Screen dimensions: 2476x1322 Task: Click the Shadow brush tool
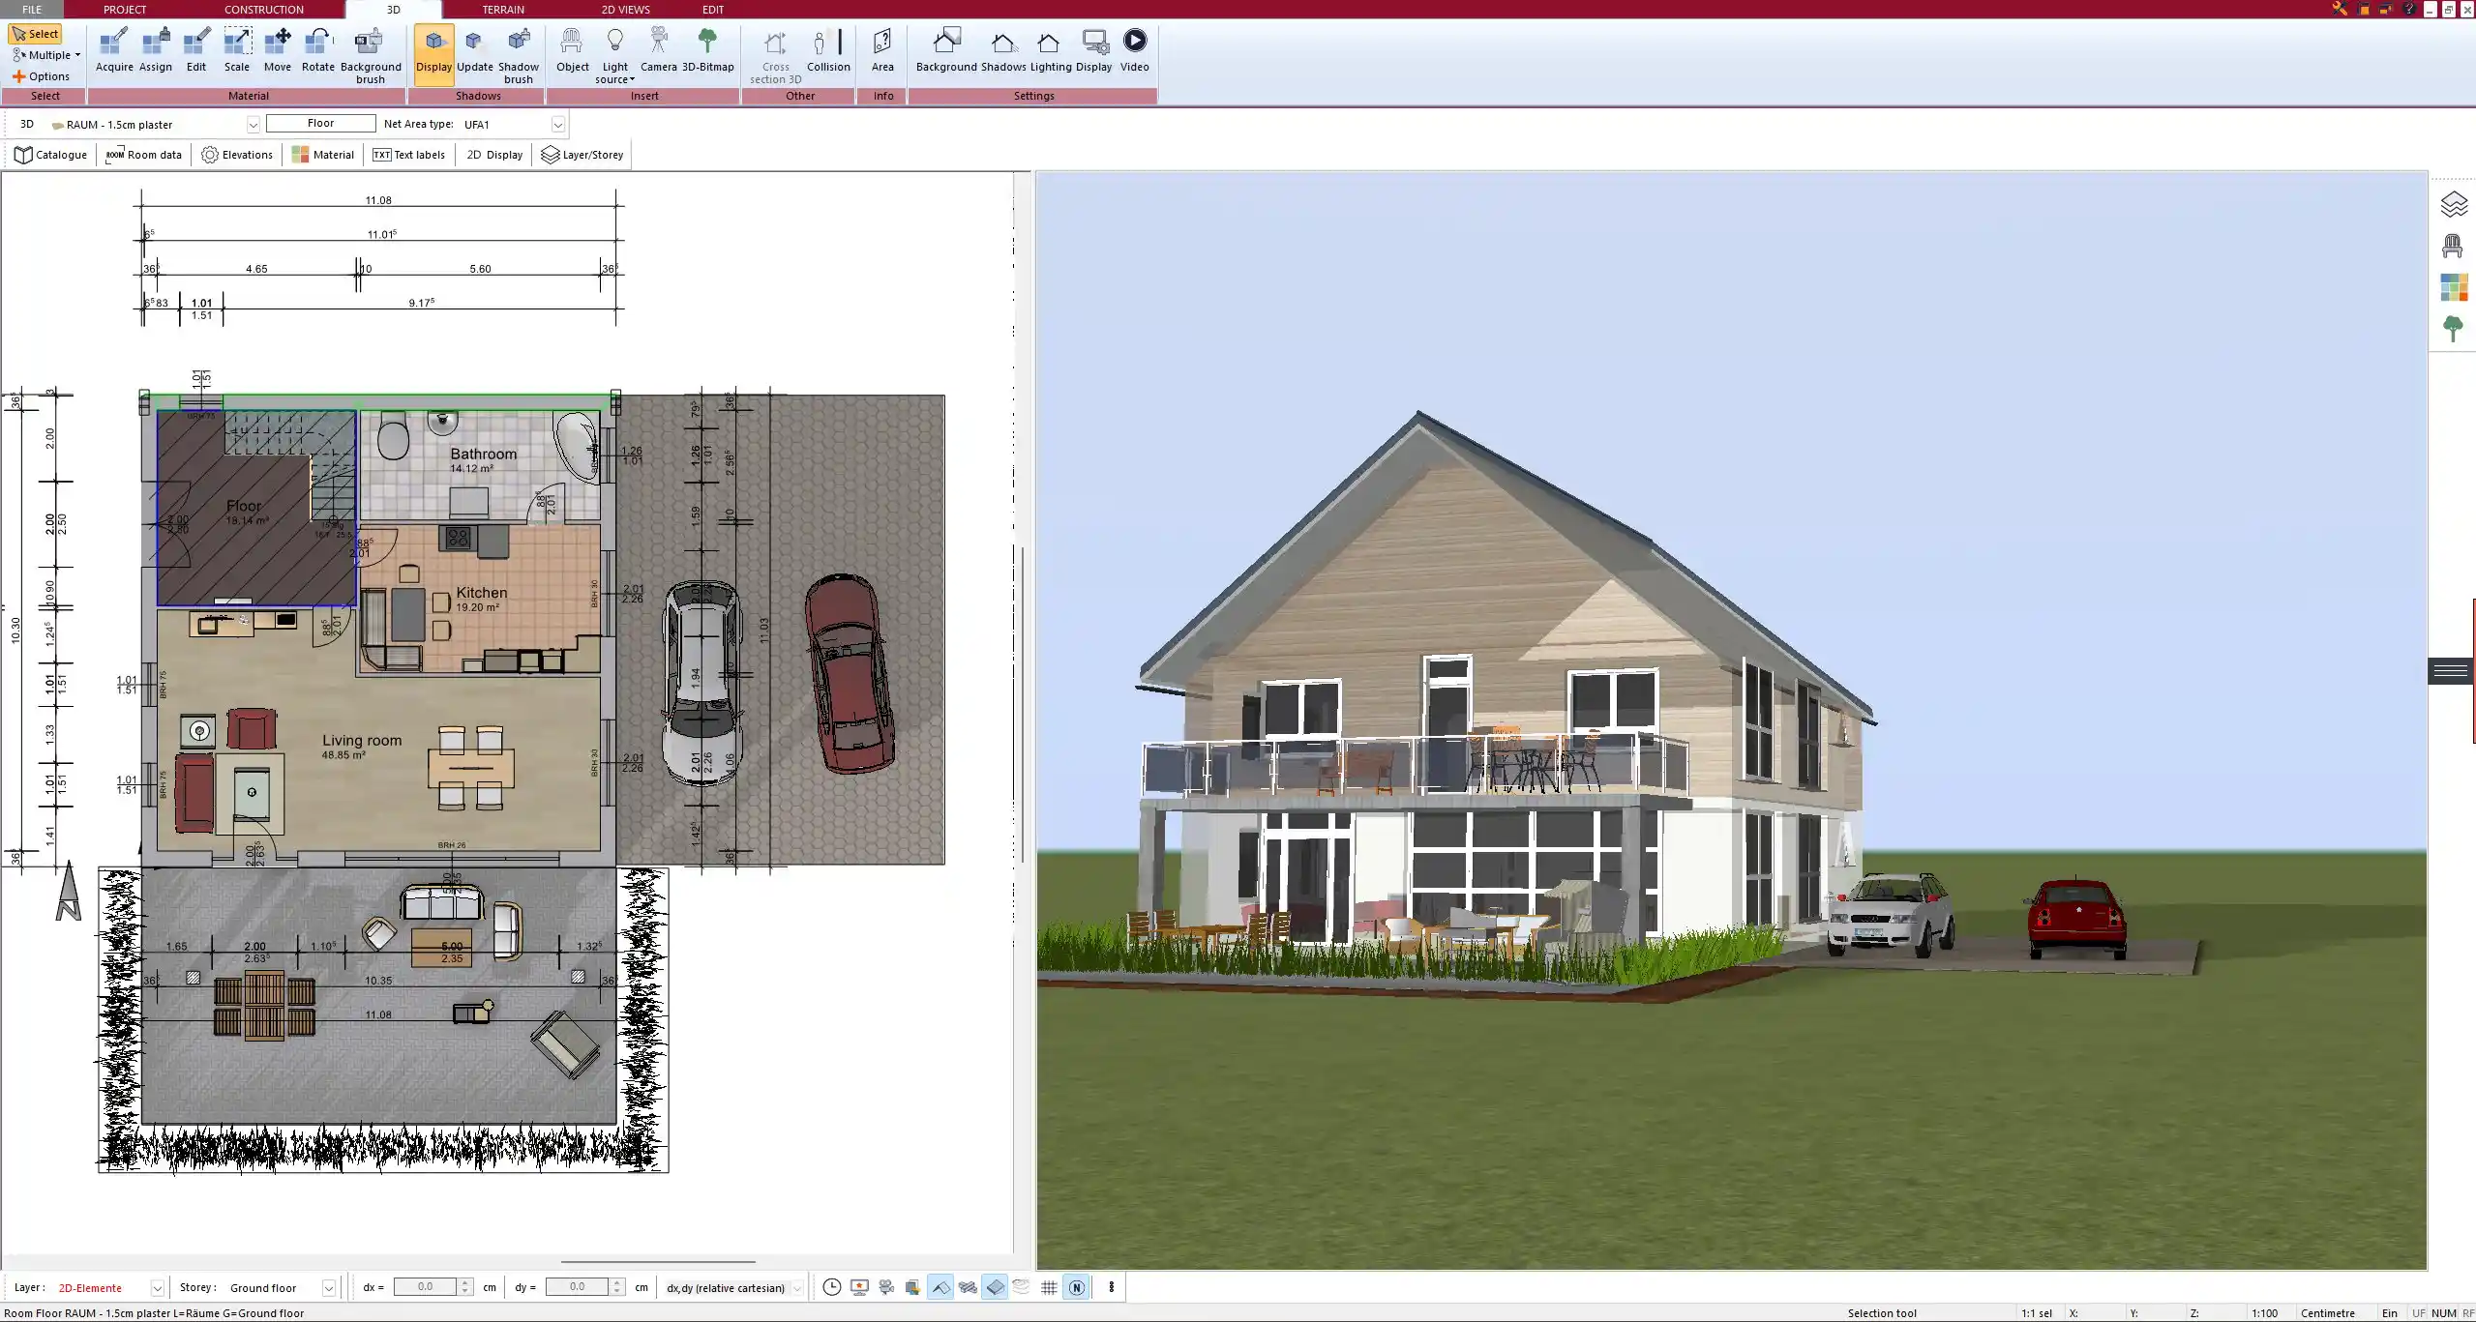519,54
